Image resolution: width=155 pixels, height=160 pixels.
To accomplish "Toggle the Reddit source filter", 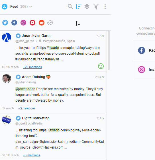I will click(42, 23).
